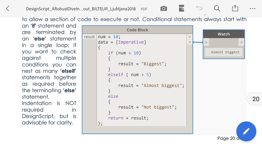Expand the top output chevron on Code Block
The width and height of the screenshot is (262, 147).
coord(190,36)
